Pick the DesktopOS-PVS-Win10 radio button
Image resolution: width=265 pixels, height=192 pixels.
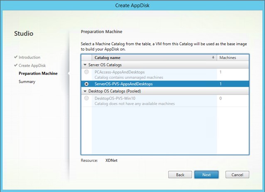[86, 98]
